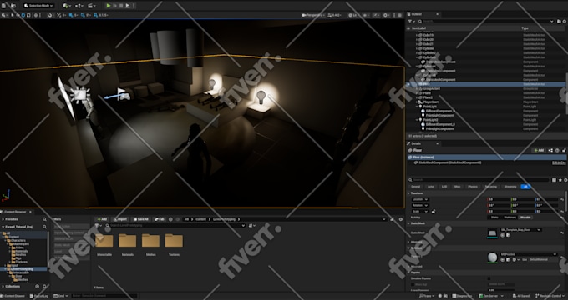Open the Content Drawer
Image resolution: width=568 pixels, height=300 pixels.
tap(13, 296)
